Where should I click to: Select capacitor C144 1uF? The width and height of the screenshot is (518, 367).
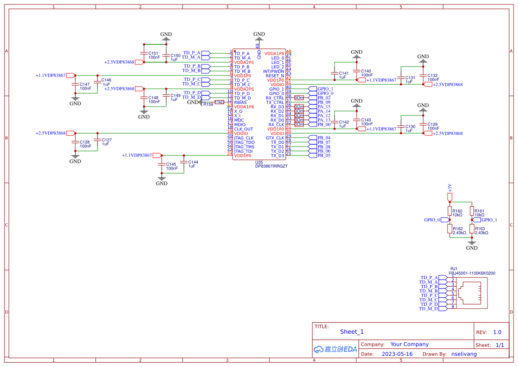[x=184, y=162]
